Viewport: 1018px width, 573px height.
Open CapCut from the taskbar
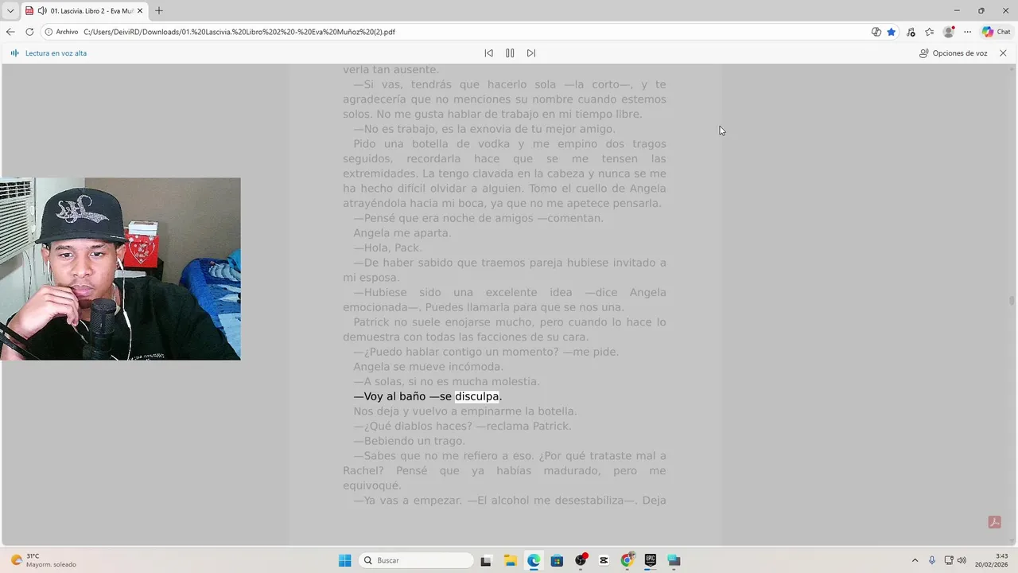(x=604, y=560)
